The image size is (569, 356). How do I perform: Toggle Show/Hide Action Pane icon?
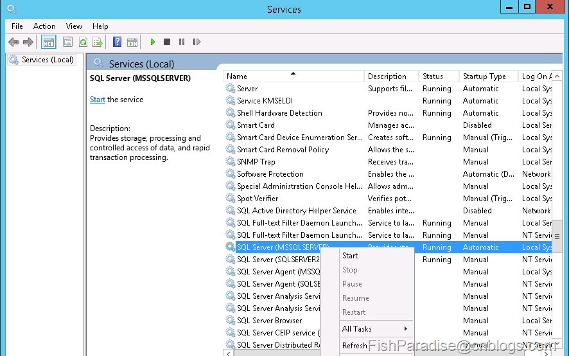click(132, 42)
